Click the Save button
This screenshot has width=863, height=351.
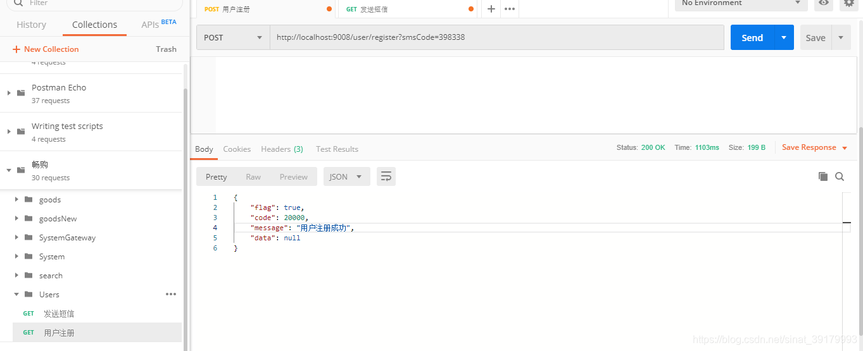click(x=816, y=37)
